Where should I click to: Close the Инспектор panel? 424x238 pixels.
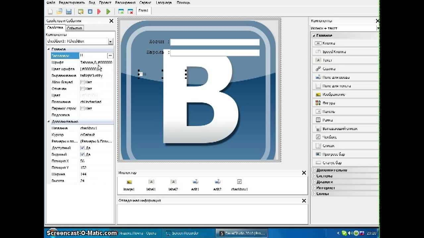(x=304, y=173)
